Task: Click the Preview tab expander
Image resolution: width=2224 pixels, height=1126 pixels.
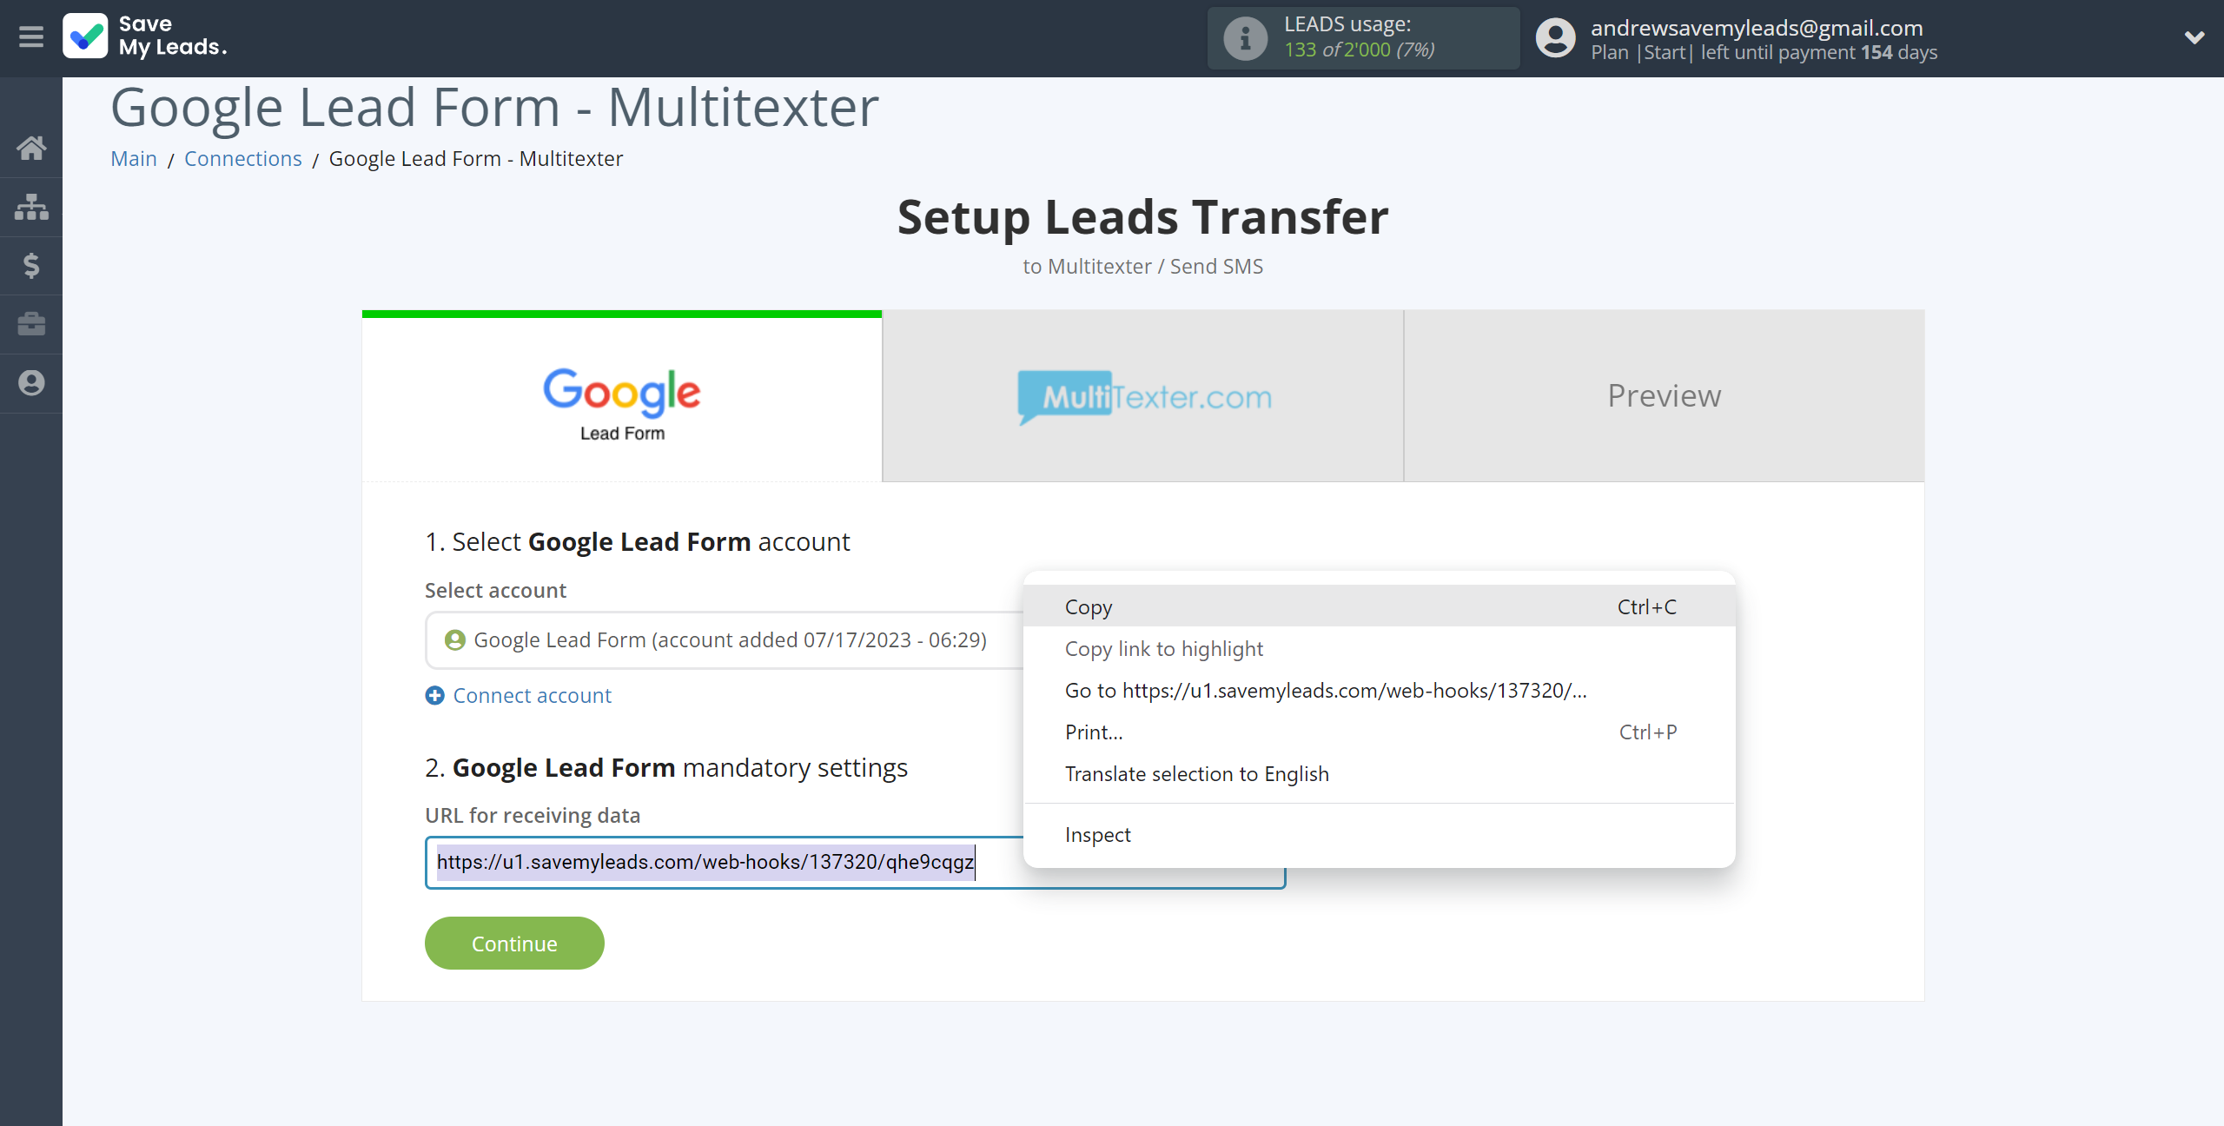Action: (x=1663, y=395)
